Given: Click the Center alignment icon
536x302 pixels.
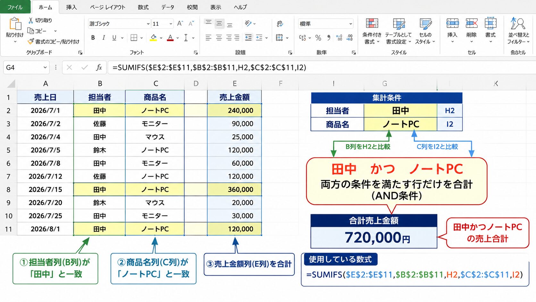Looking at the screenshot, I should click(x=219, y=38).
